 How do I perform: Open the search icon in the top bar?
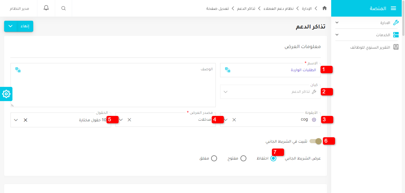[63, 8]
